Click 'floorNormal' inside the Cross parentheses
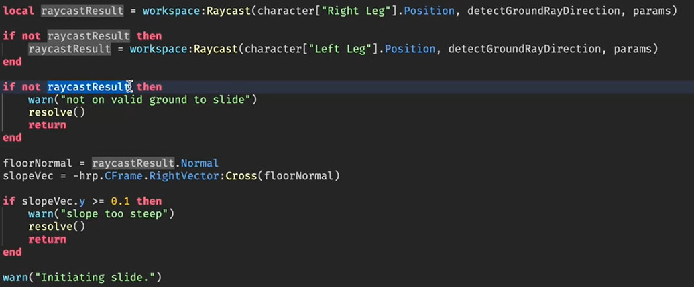 tap(298, 176)
